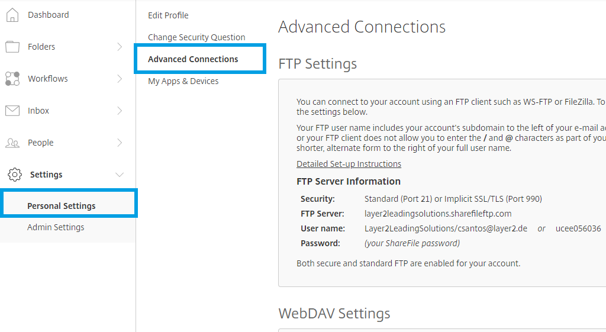
Task: Expand the Inbox chevron arrow
Action: tap(120, 111)
